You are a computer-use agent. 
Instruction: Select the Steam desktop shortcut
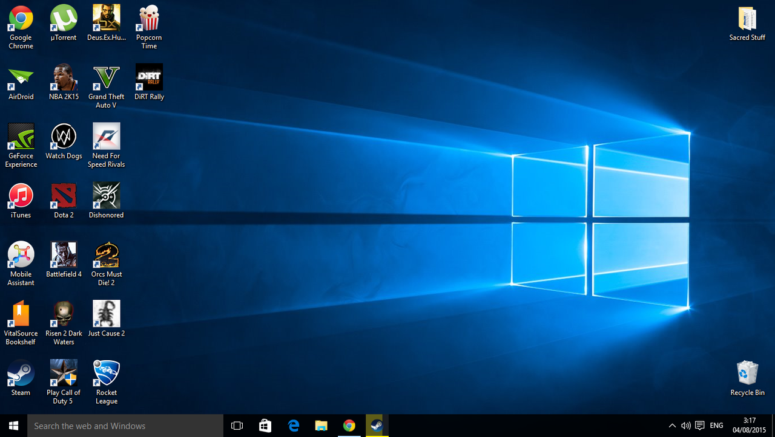click(x=21, y=378)
